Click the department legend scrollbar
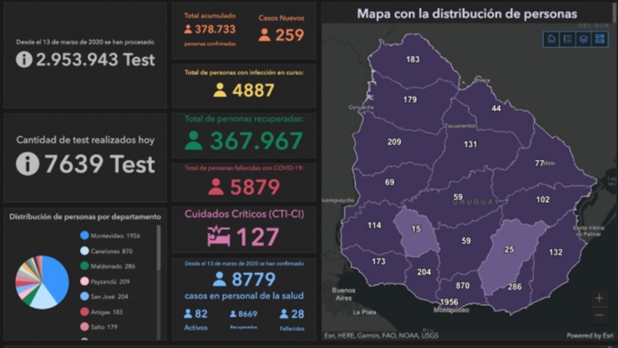 tap(159, 249)
